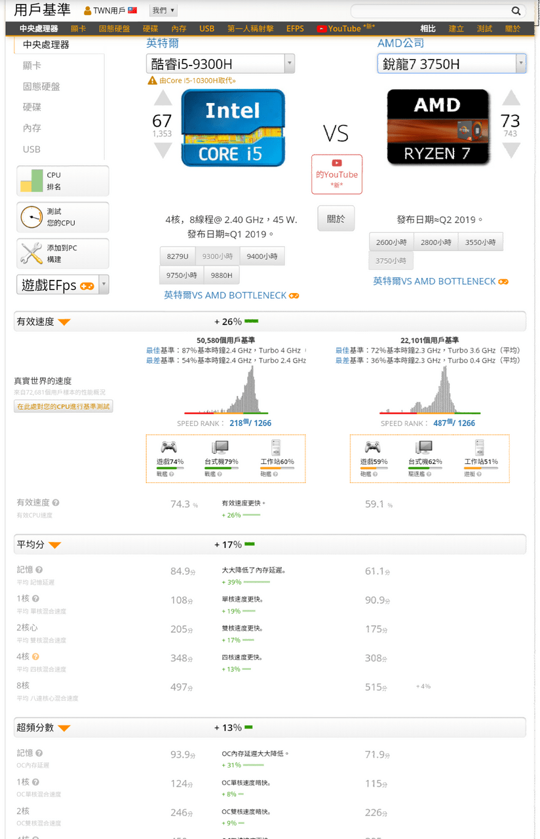Viewport: 540px width, 839px height.
Task: Click the Intel benchmark distribution histogram
Action: click(226, 390)
